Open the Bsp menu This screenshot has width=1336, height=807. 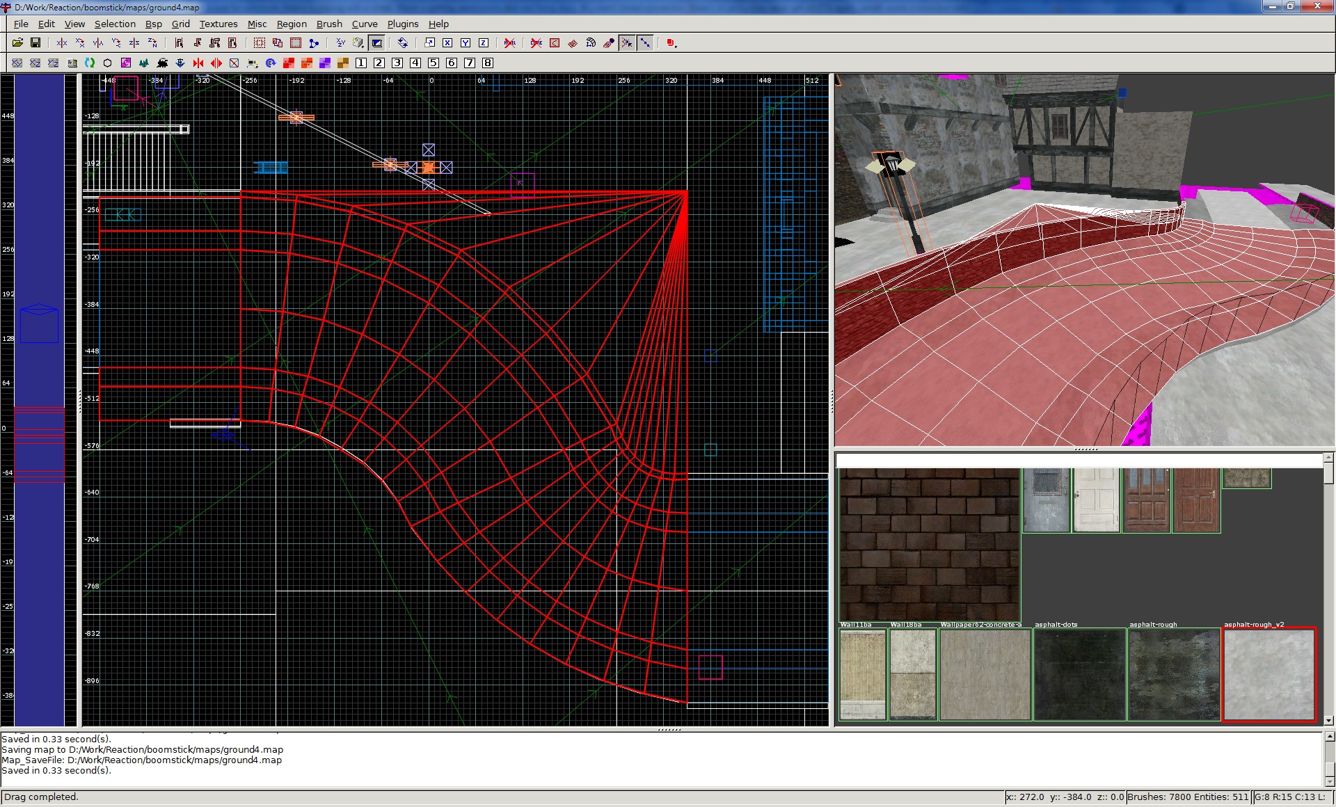[x=153, y=24]
